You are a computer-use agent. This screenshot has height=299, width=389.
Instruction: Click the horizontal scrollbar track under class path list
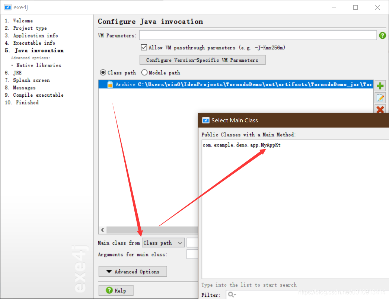tap(152, 230)
